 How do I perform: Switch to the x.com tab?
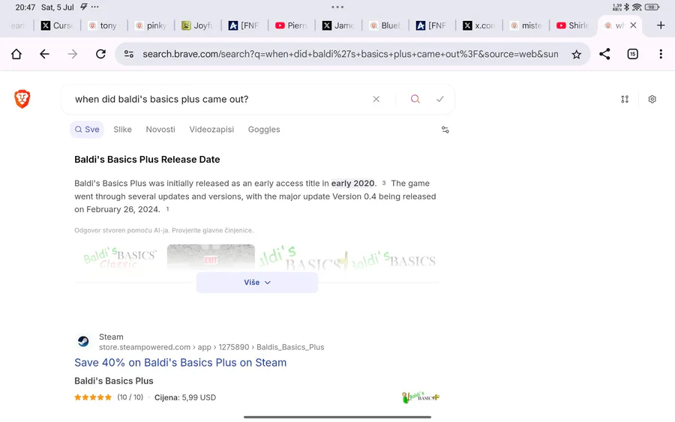pyautogui.click(x=479, y=25)
